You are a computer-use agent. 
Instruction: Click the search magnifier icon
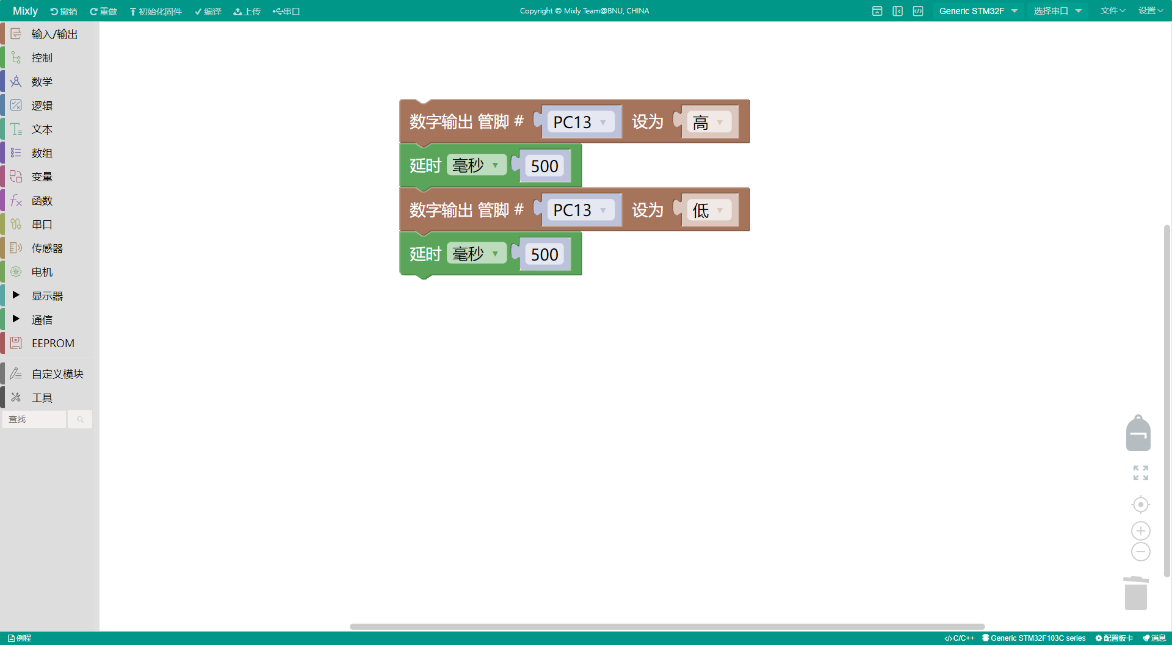tap(80, 419)
